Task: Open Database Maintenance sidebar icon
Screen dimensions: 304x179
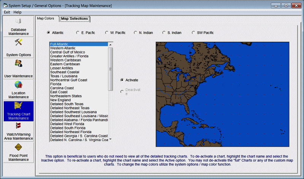Action: pos(18,21)
